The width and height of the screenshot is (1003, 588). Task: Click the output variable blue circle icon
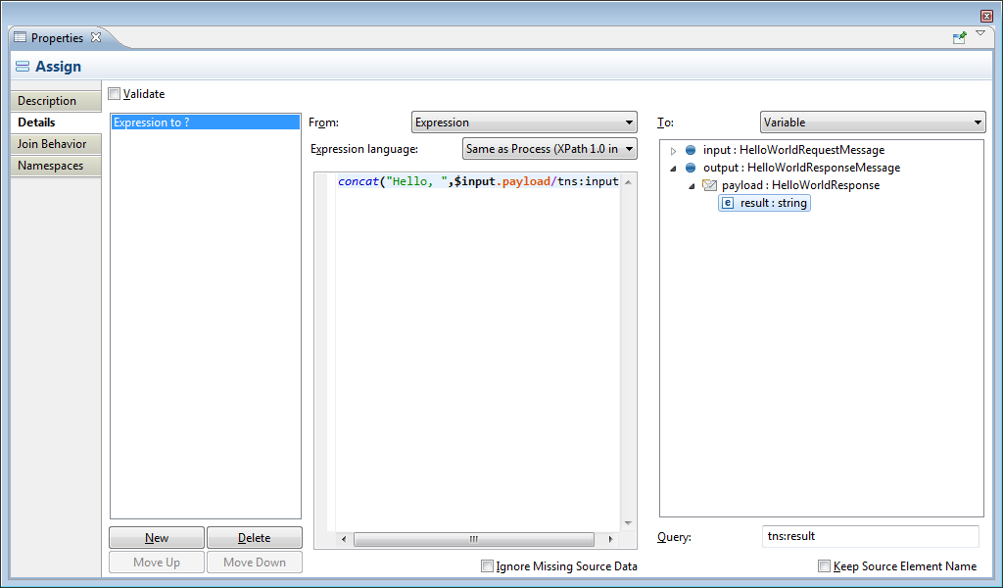coord(691,168)
